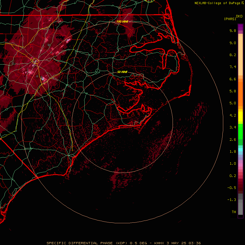This screenshot has width=245, height=245.
Task: Click the -0.5 scale value
Action: click(232, 188)
